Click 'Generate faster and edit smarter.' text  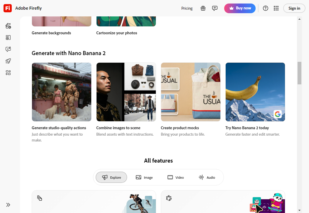[x=252, y=134]
